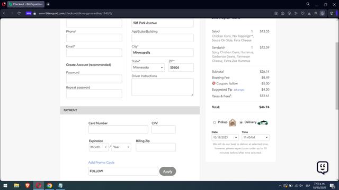
Task: Open the circular ad-blocker shield icon
Action: 289,13
